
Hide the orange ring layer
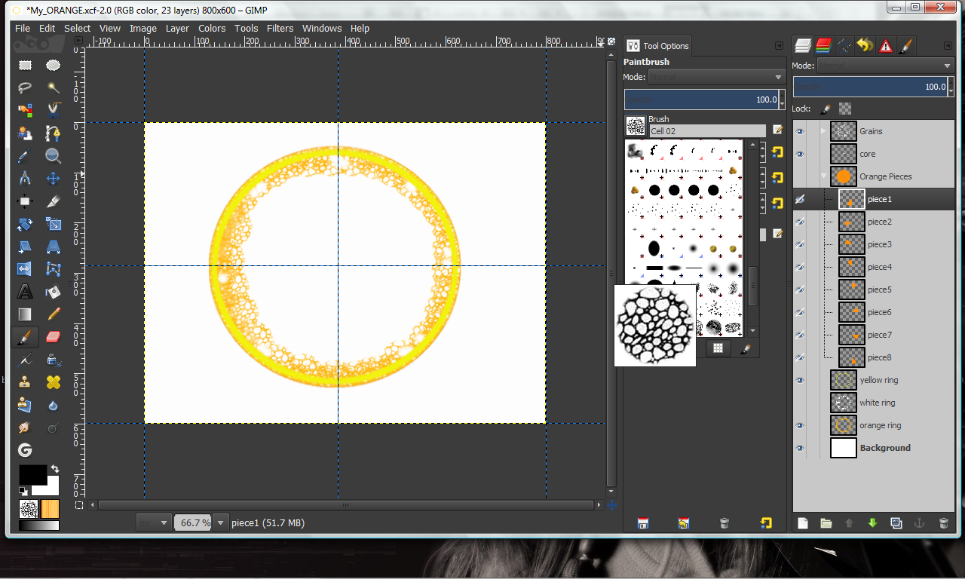coord(800,425)
